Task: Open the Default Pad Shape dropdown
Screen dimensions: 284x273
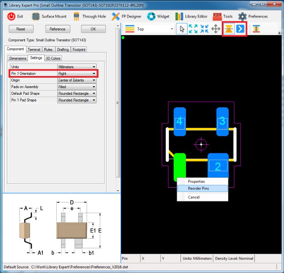Action: click(94, 93)
